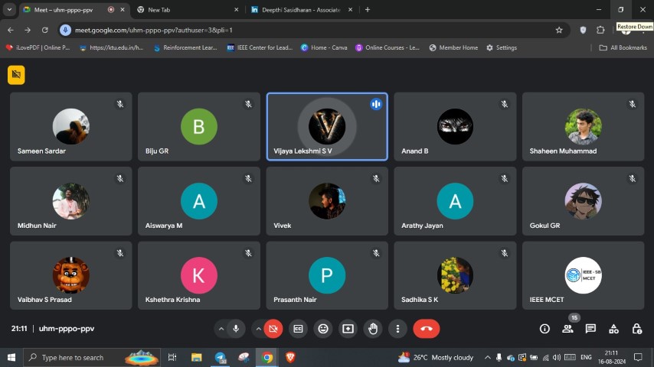654x367 pixels.
Task: Toggle the raise hand button
Action: [x=373, y=329]
